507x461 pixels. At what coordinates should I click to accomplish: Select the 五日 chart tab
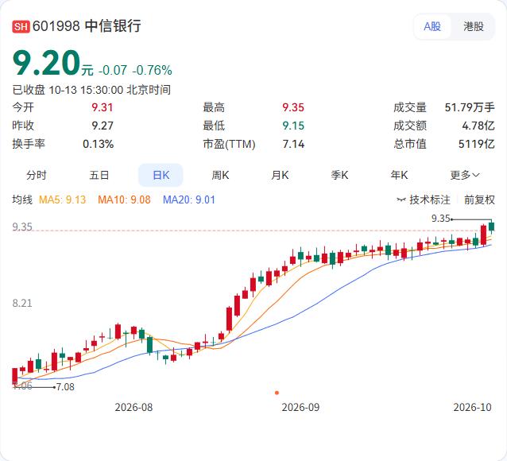(x=99, y=176)
